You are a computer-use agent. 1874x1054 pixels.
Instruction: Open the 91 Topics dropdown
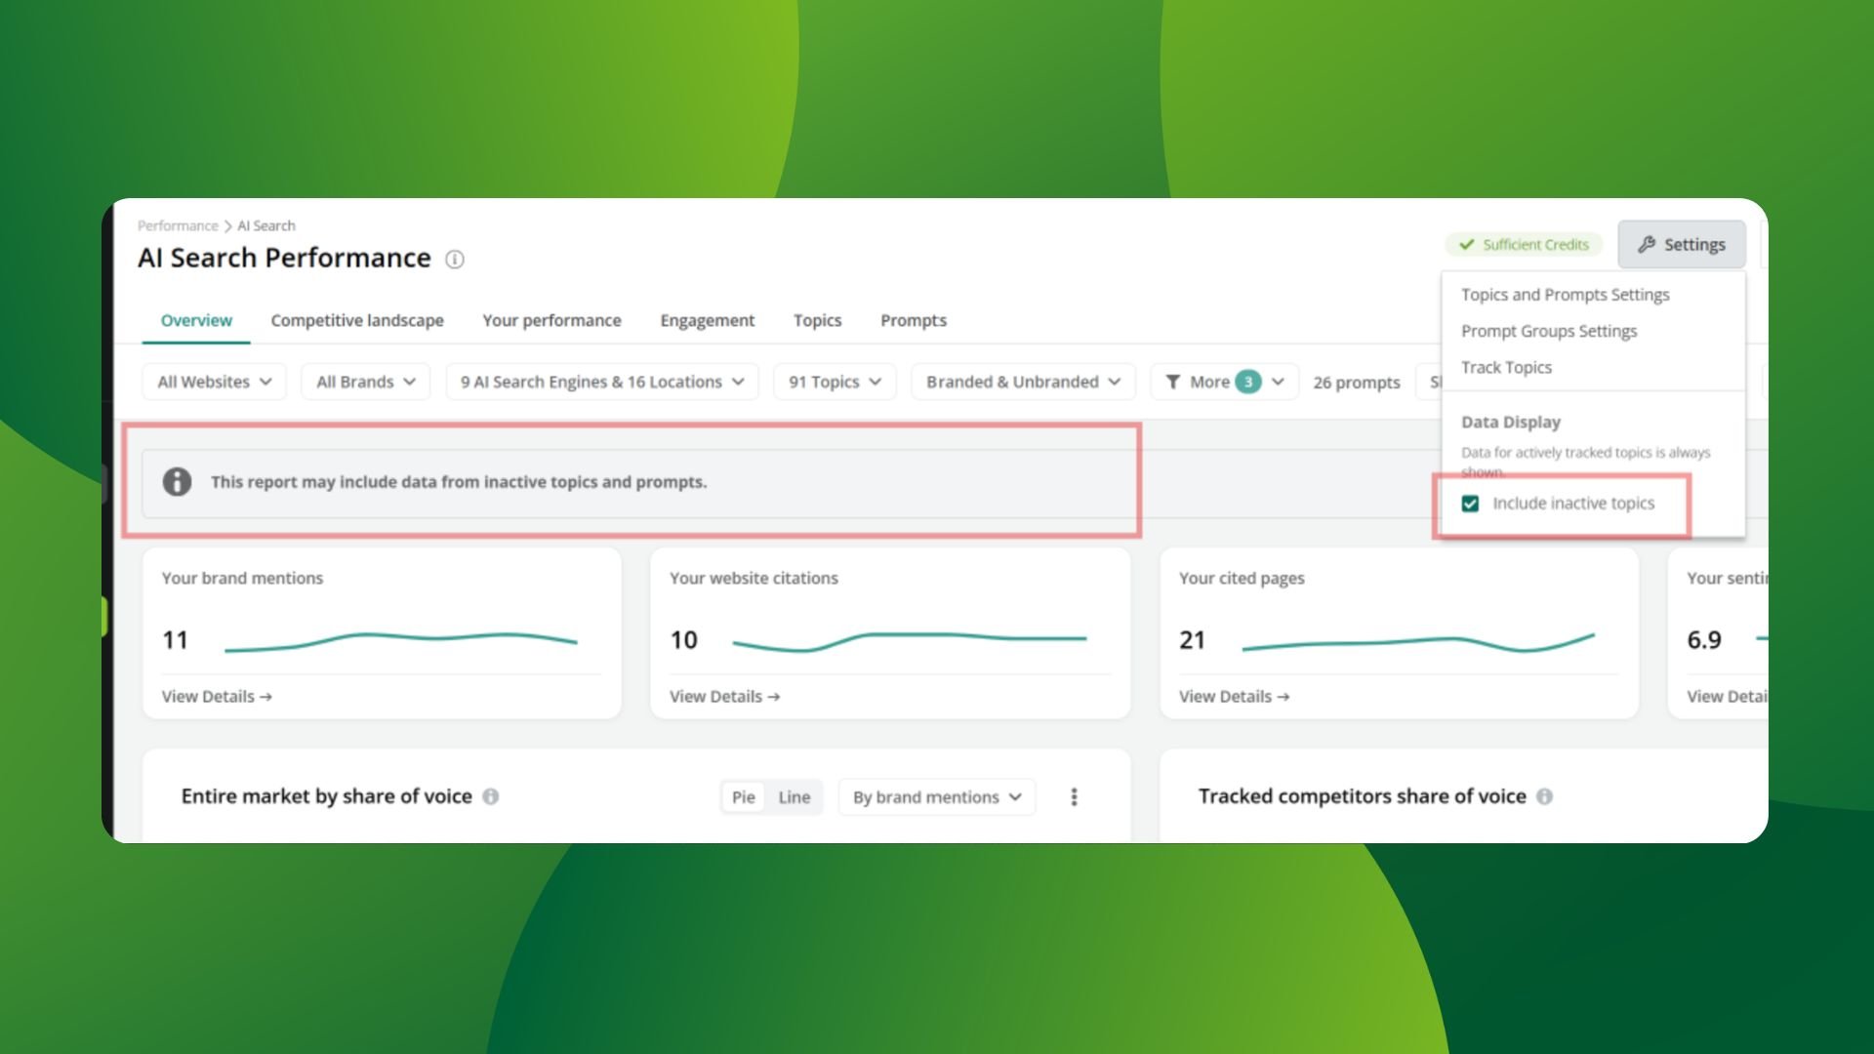(835, 382)
